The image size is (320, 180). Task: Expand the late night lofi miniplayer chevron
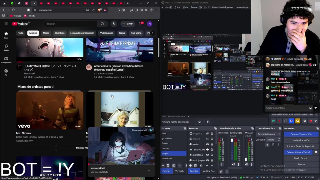tap(149, 171)
